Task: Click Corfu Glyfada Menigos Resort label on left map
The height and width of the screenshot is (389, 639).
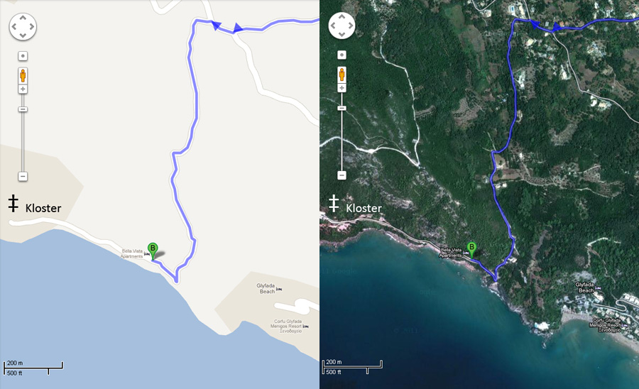Action: click(287, 326)
